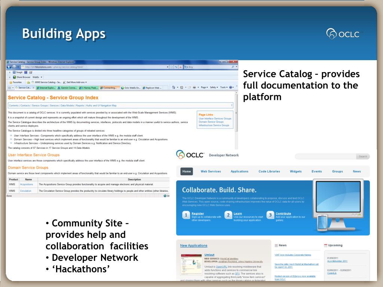Click the red stop loading icon
Screen dimensions: 383x287
tap(181, 67)
